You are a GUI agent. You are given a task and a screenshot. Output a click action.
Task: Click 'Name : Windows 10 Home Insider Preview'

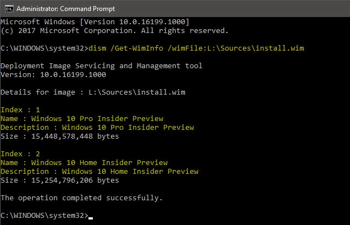84,163
